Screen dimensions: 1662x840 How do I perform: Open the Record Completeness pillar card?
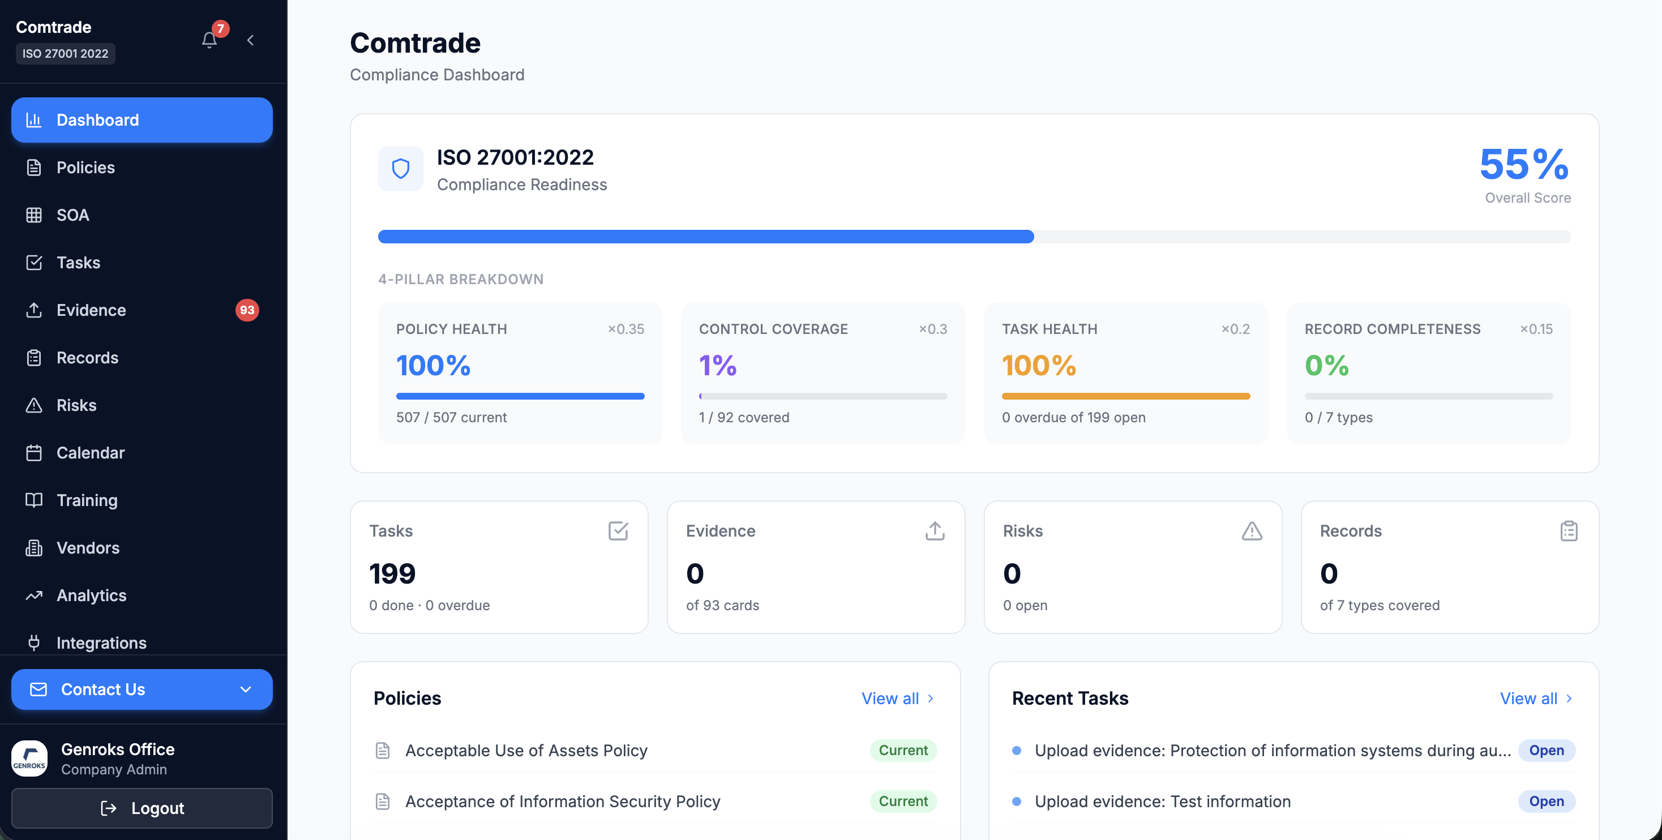point(1428,374)
